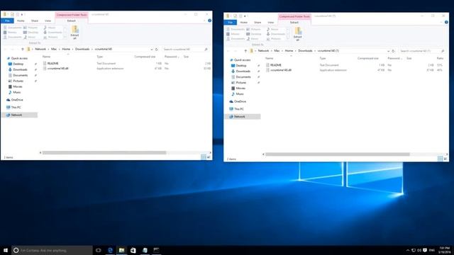
Task: Select Network in right window sidebar
Action: pos(243,117)
